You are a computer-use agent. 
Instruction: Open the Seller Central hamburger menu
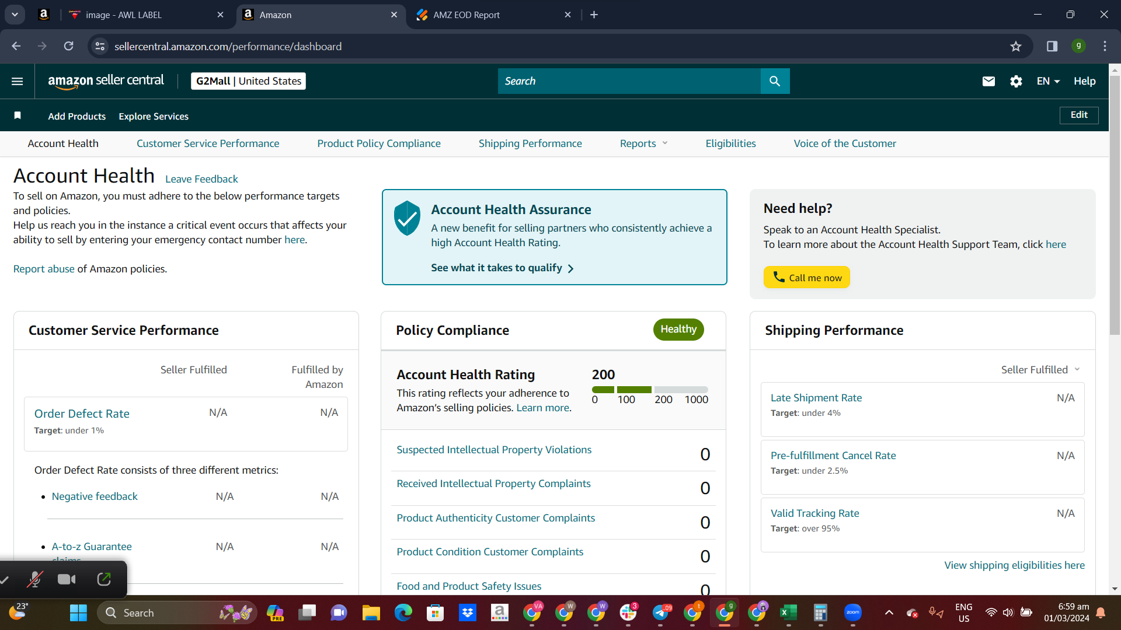pyautogui.click(x=18, y=81)
